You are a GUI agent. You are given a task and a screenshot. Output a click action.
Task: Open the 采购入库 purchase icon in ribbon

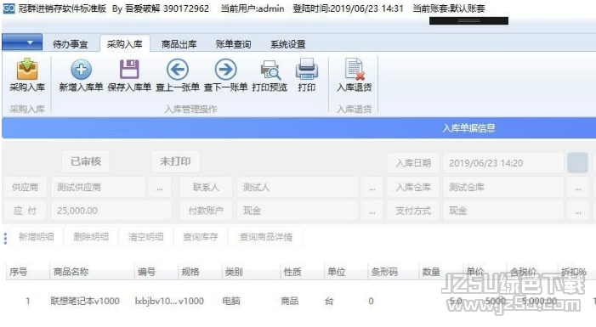click(x=27, y=75)
